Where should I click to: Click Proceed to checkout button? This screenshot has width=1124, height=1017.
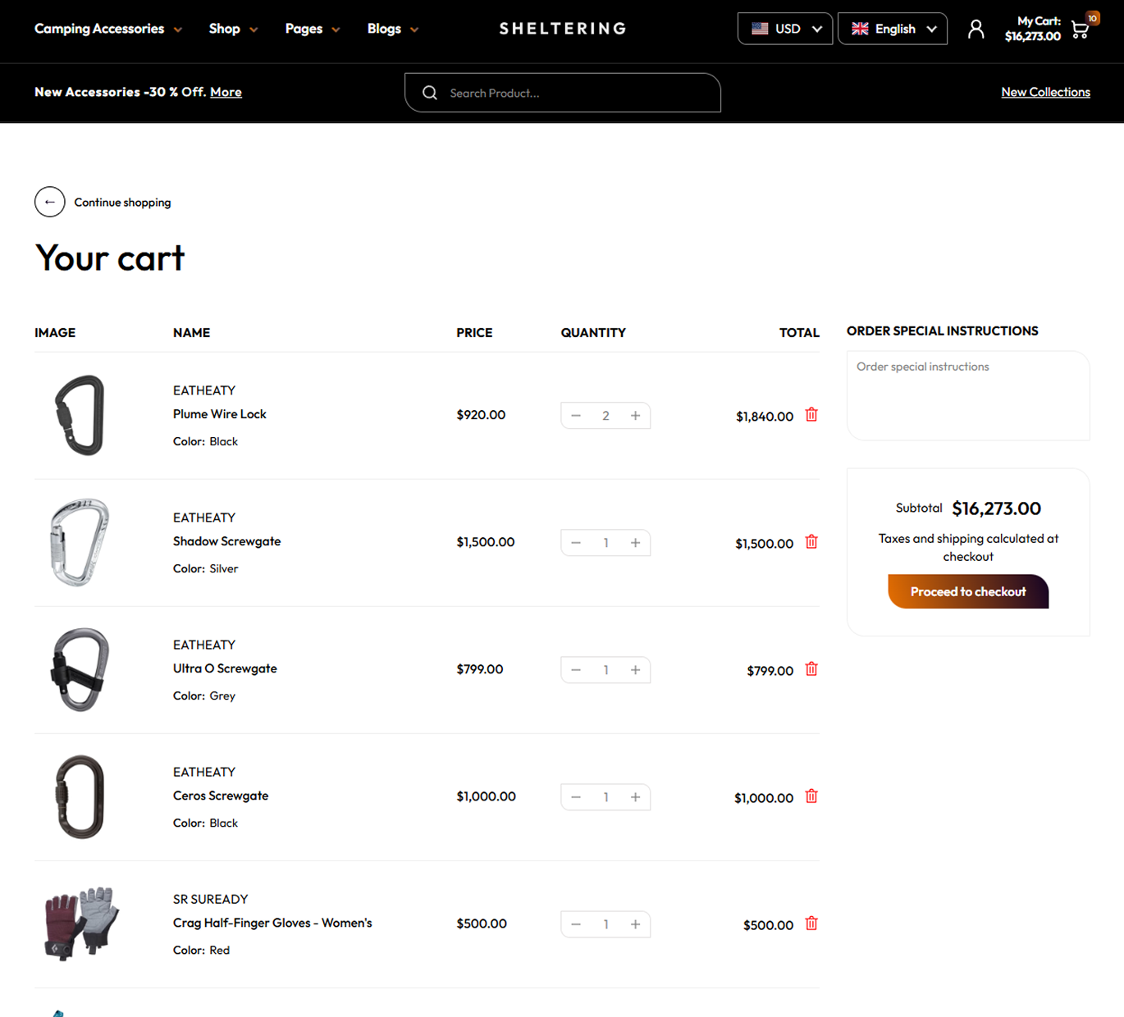point(968,591)
